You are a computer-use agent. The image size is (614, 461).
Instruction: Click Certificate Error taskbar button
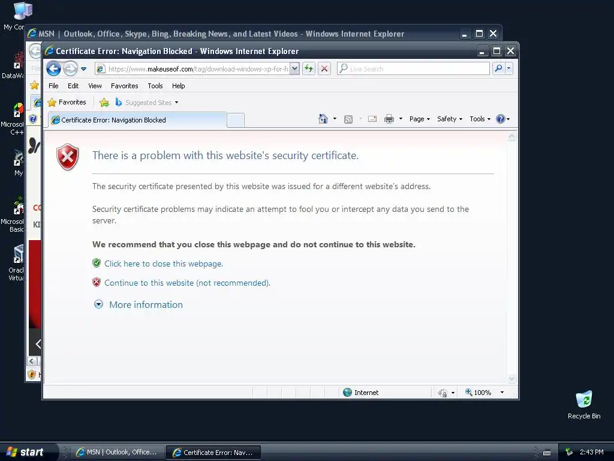click(213, 453)
